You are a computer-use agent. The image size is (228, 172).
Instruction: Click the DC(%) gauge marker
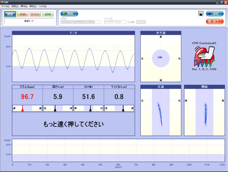pyautogui.click(x=90, y=108)
